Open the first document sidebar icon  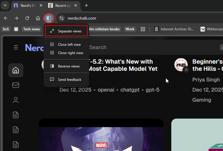(x=16, y=115)
